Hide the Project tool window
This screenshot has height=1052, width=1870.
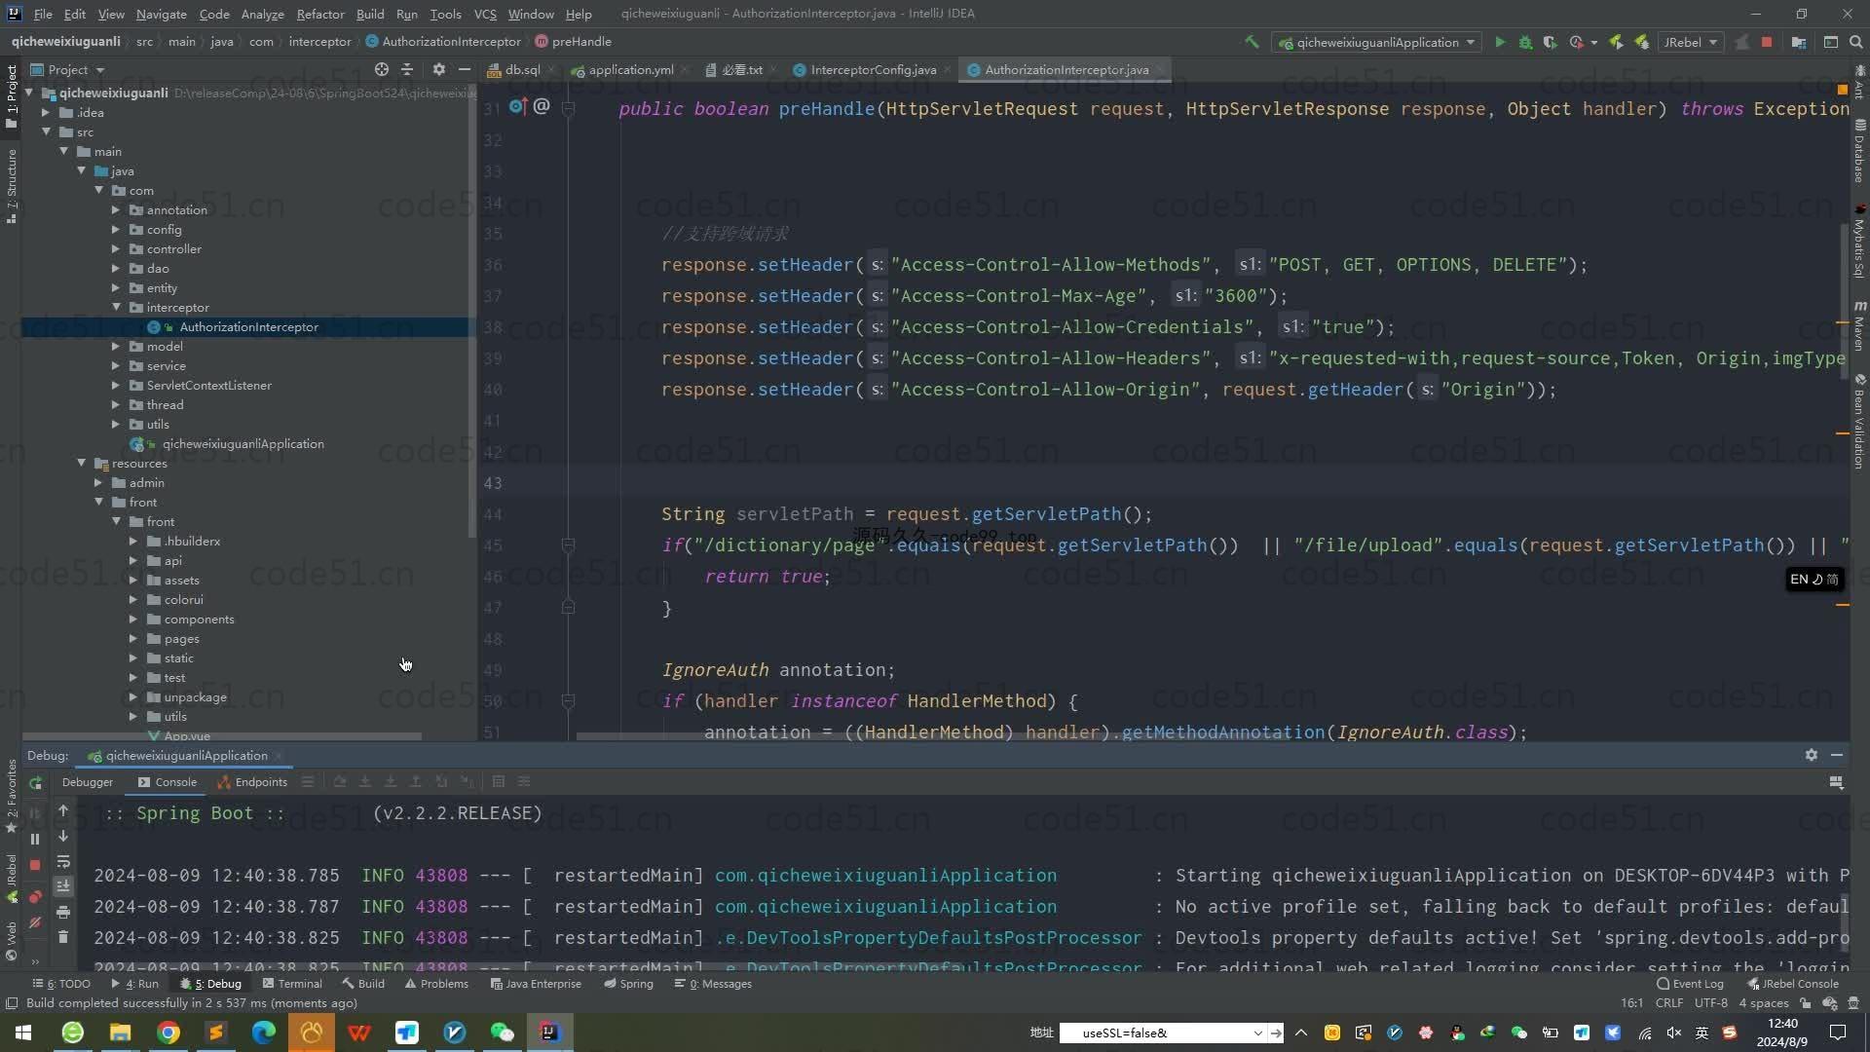[465, 69]
